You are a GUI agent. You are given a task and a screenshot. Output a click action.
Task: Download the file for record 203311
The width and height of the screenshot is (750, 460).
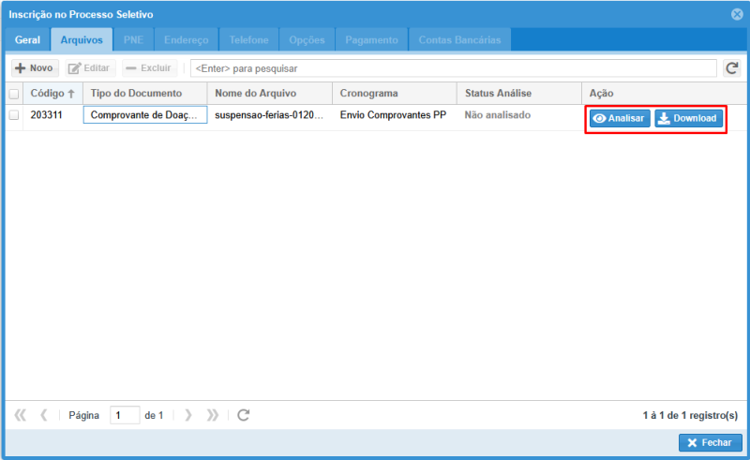click(x=688, y=119)
